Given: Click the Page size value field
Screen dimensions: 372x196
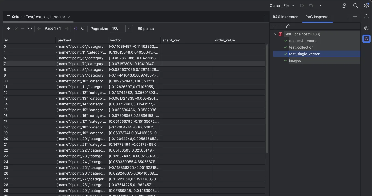Looking at the screenshot, I should coord(118,29).
